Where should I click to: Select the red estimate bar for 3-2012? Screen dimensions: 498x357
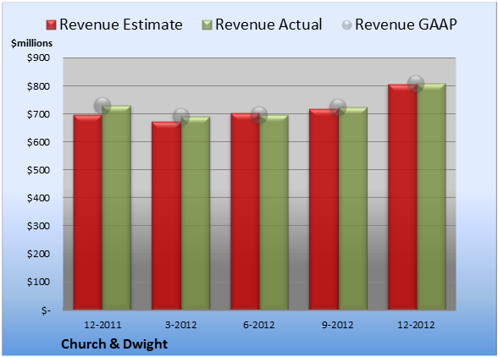[x=166, y=216]
